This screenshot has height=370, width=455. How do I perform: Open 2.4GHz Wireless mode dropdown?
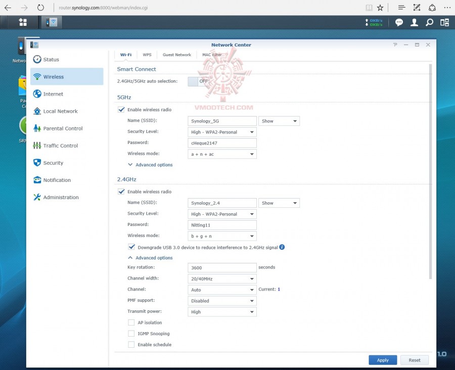[222, 236]
